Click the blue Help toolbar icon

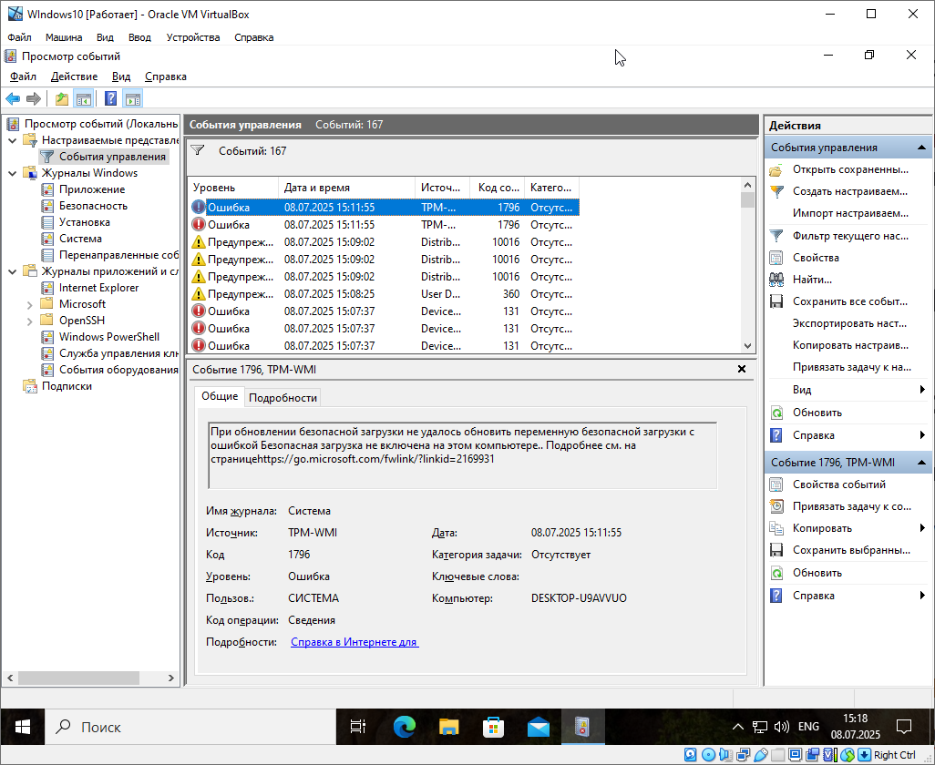pyautogui.click(x=110, y=99)
